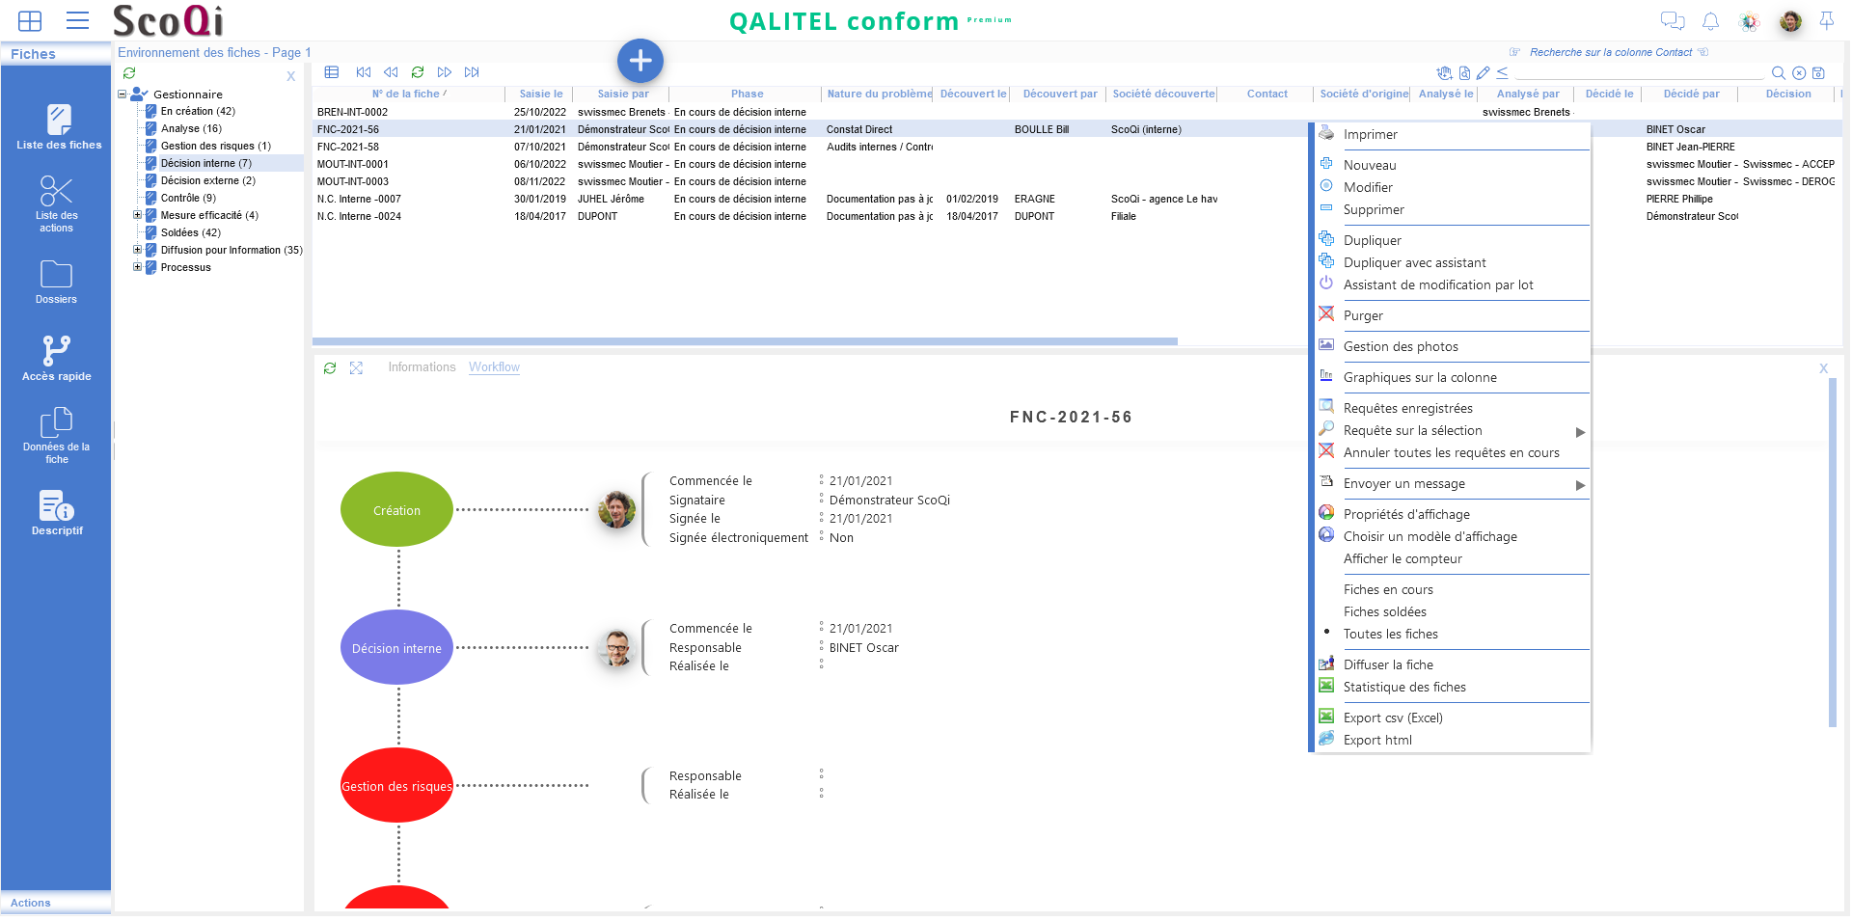Expand the Diffusion pour Information node
This screenshot has width=1852, height=921.
pyautogui.click(x=137, y=250)
